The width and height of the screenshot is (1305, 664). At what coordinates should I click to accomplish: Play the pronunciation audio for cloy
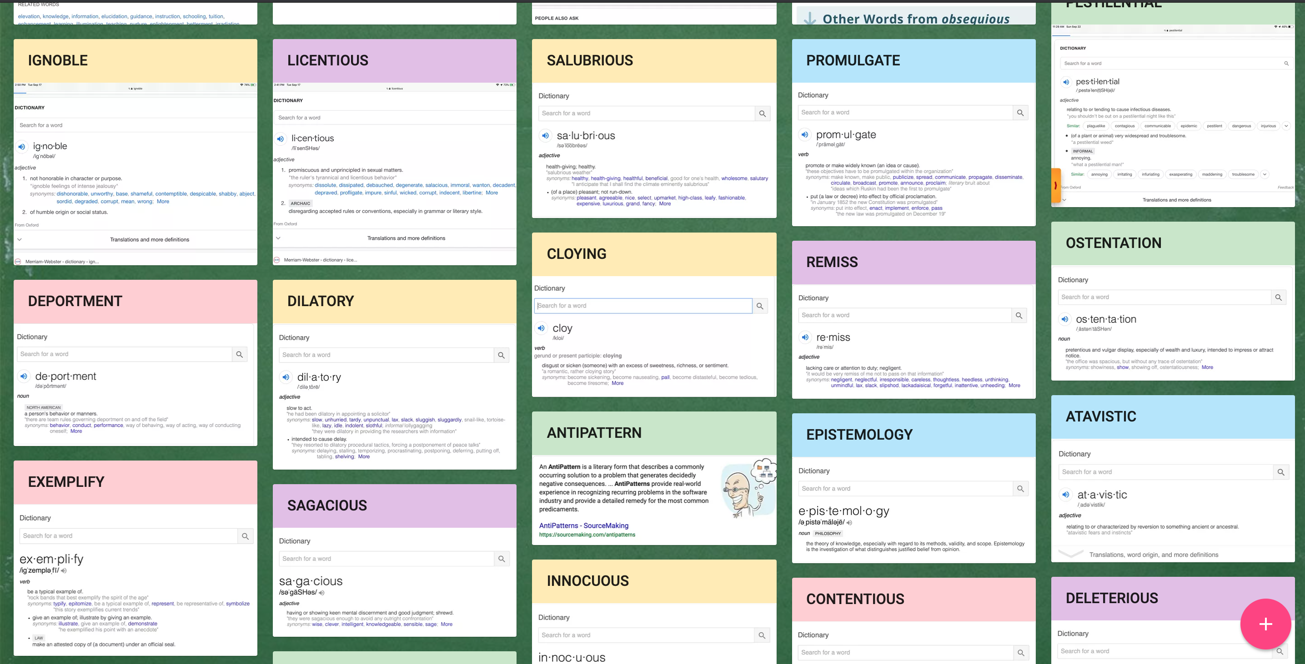point(541,328)
